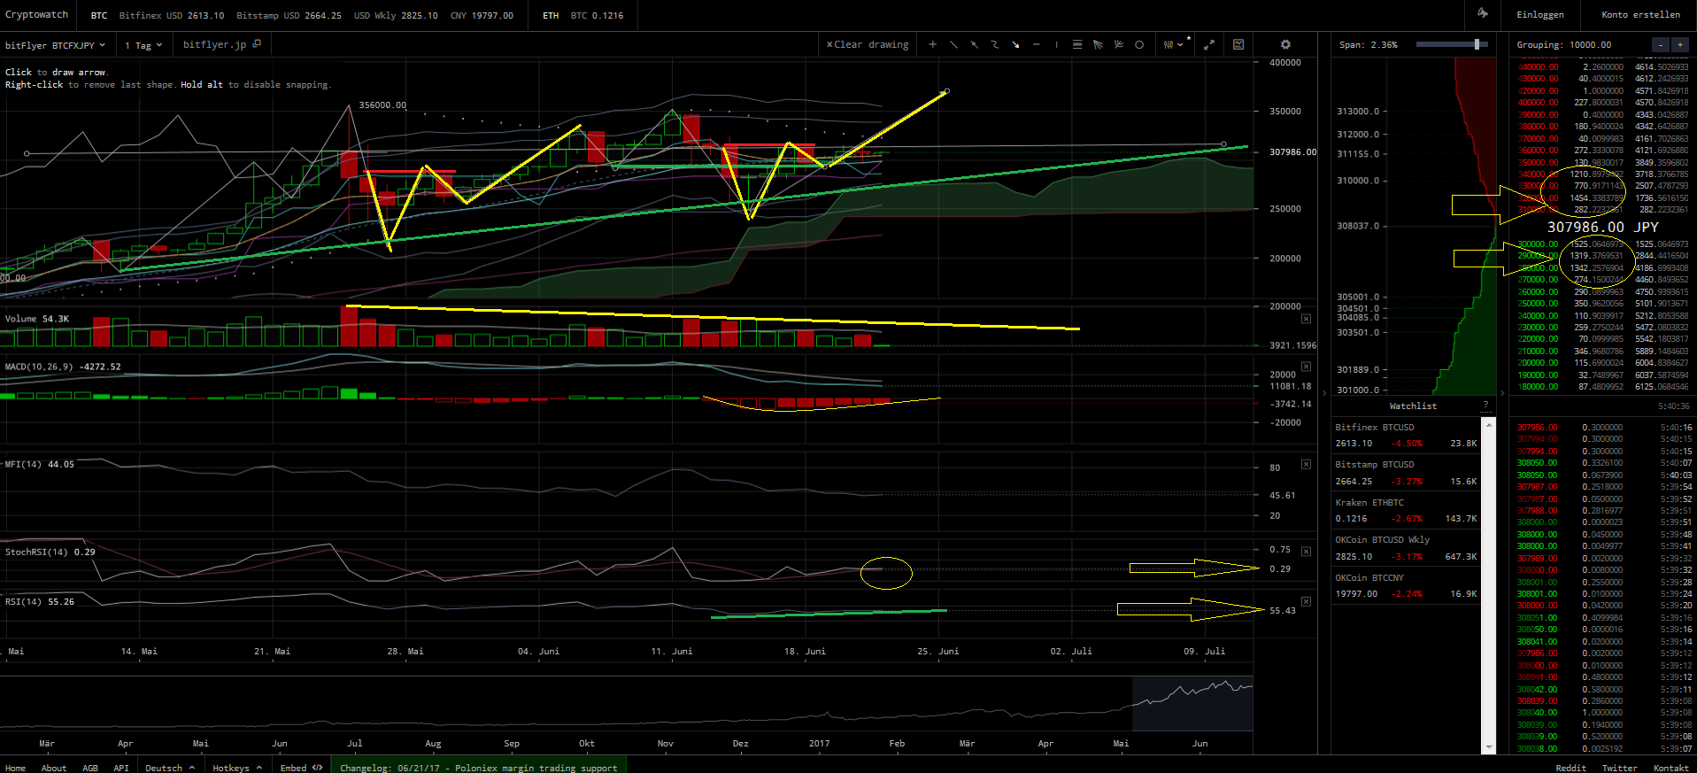This screenshot has width=1697, height=773.
Task: Close the StochRSI indicator panel
Action: pyautogui.click(x=1306, y=552)
